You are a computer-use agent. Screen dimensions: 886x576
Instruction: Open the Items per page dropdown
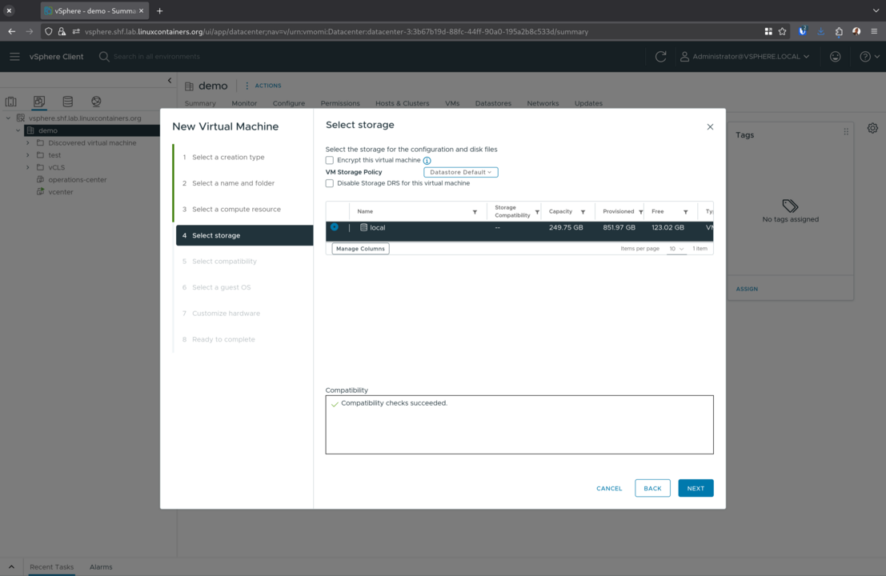676,248
